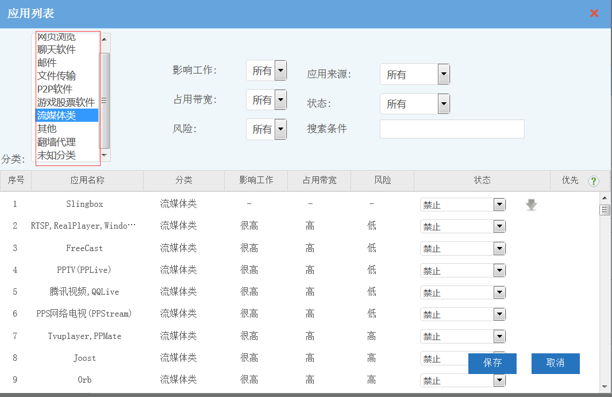Open status dropdown for FreeCast row
Screen dimensions: 612x397
coord(463,249)
